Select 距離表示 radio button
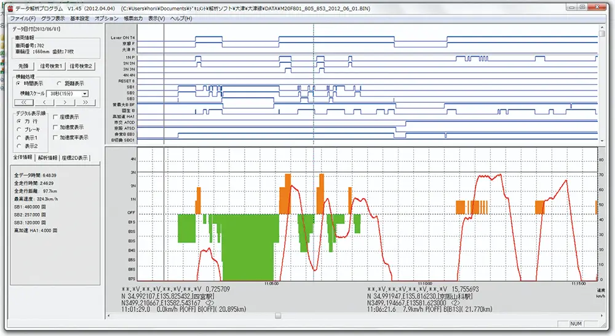Viewport: 615px width, 336px height. (59, 83)
